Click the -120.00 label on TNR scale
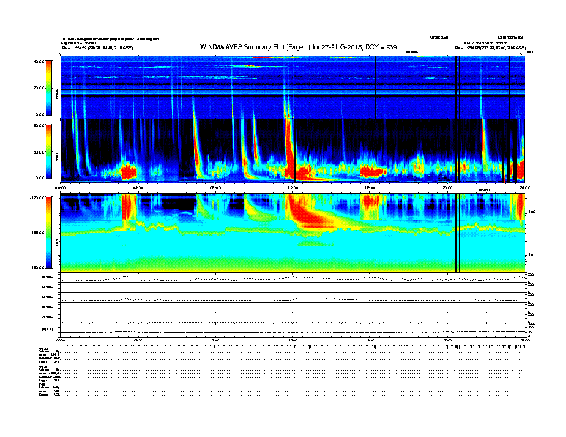This screenshot has height=437, width=566. (37, 198)
